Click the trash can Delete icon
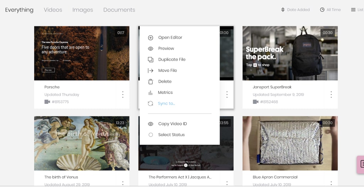The image size is (364, 187). 150,82
